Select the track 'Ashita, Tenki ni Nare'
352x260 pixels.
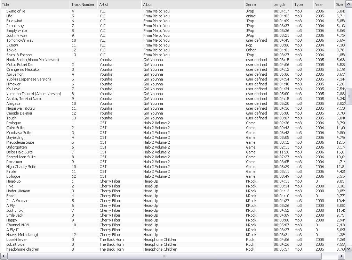coord(24,99)
